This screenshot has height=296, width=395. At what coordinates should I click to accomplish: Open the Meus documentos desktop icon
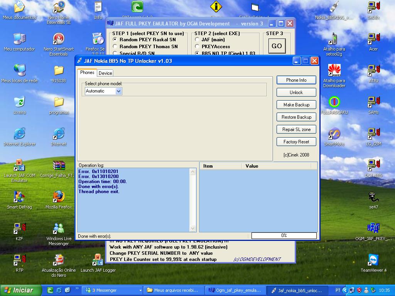[x=19, y=10]
